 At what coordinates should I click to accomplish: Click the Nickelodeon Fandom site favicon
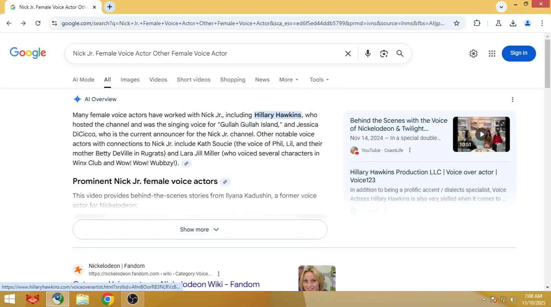[x=78, y=270]
